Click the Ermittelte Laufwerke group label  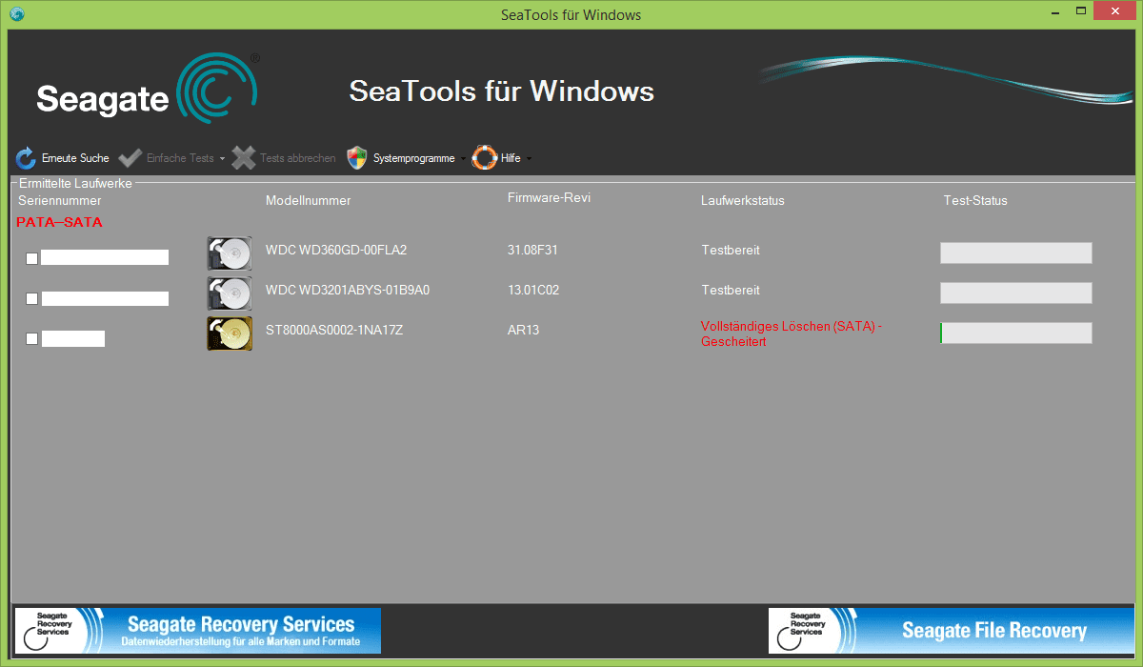tap(75, 183)
